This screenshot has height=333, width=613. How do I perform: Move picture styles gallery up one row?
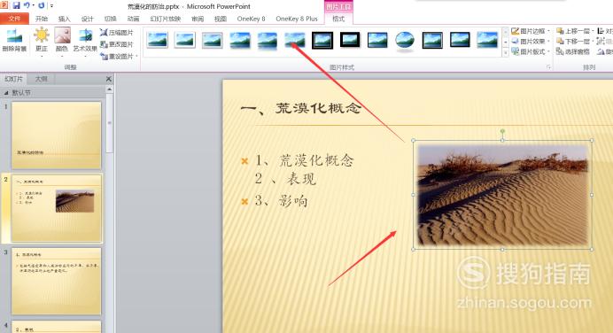506,32
